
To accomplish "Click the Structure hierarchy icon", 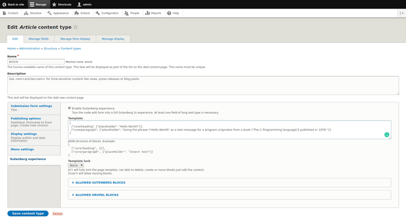I will (26, 13).
